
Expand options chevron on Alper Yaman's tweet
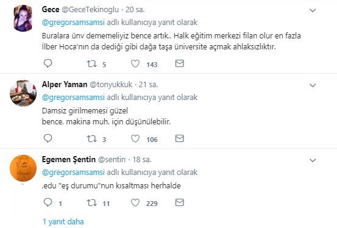pyautogui.click(x=313, y=85)
